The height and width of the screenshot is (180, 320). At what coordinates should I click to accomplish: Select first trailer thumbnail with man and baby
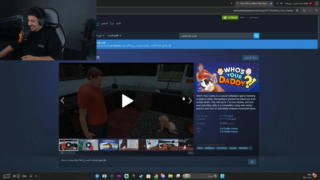[68, 145]
